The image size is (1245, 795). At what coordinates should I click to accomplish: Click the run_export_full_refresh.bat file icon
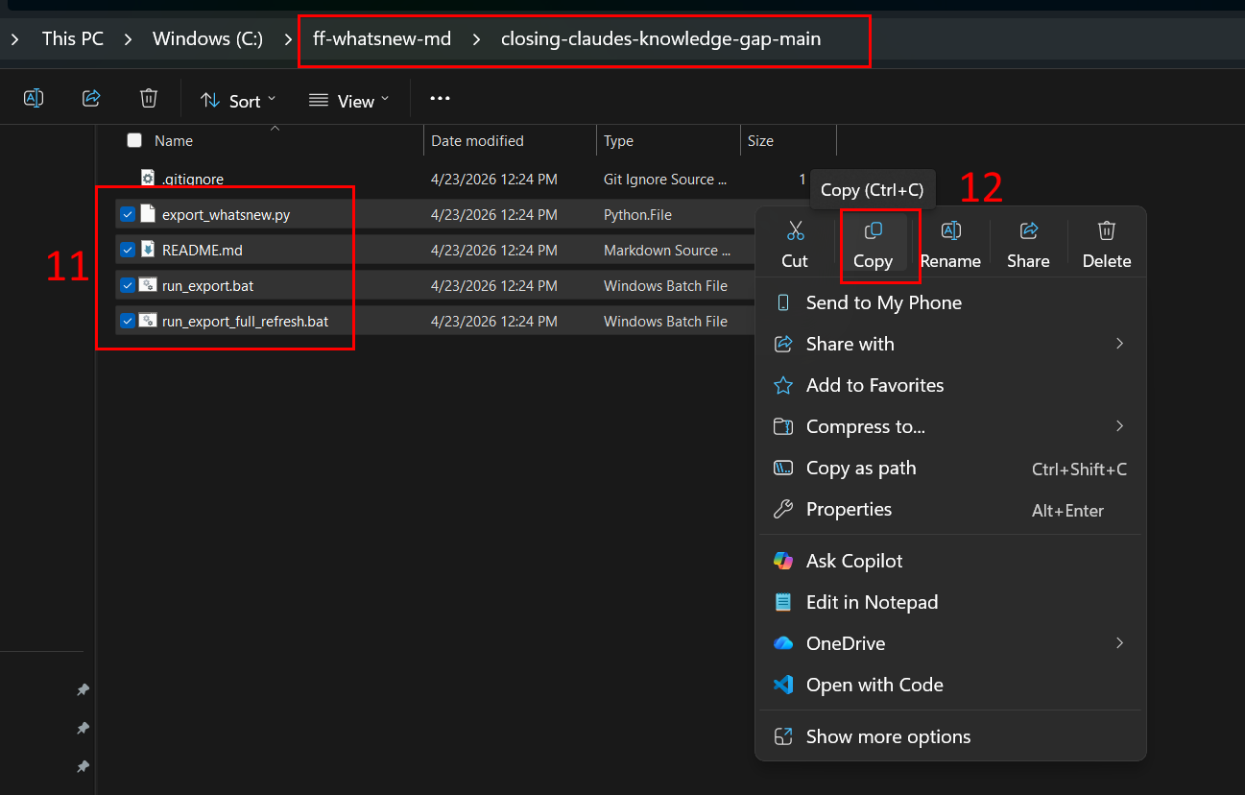click(147, 321)
